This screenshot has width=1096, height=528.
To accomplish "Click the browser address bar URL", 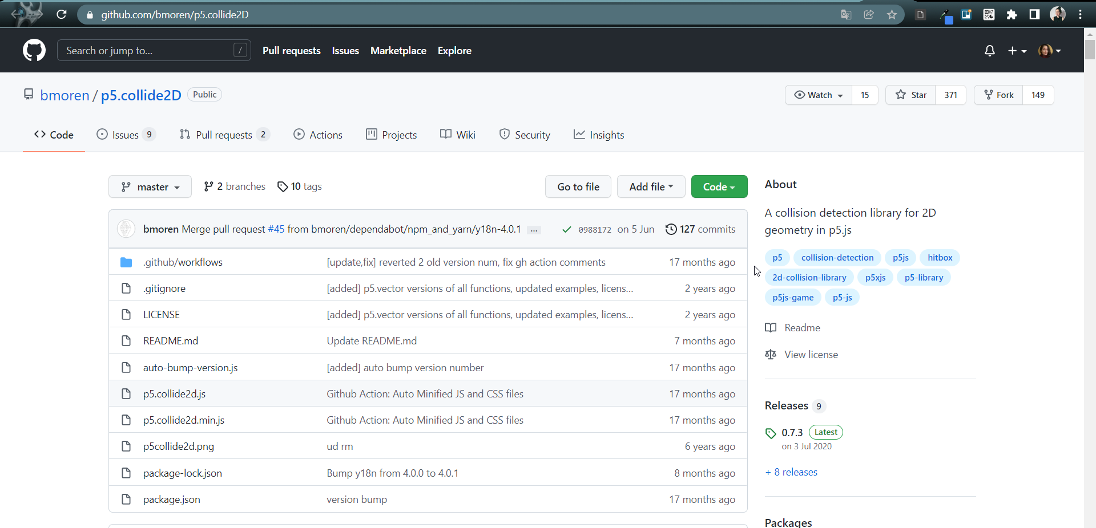I will [x=175, y=15].
